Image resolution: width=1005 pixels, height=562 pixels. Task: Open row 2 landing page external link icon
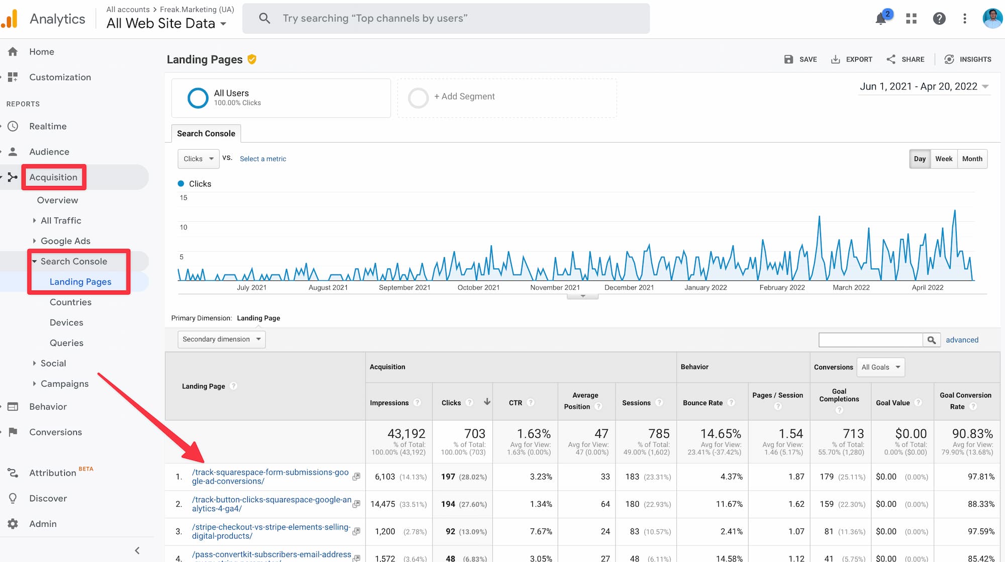tap(356, 504)
